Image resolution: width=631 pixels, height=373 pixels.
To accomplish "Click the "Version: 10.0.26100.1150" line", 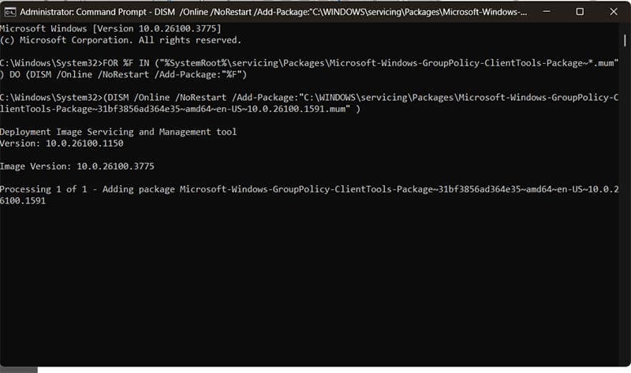I will click(62, 144).
